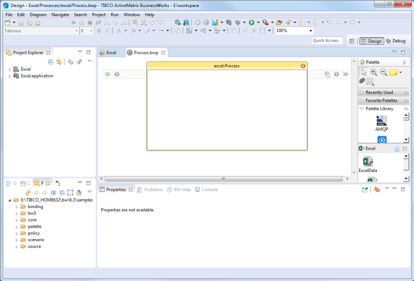Switch to the Debug perspective
Viewport: 414px width, 281px height.
[x=396, y=41]
